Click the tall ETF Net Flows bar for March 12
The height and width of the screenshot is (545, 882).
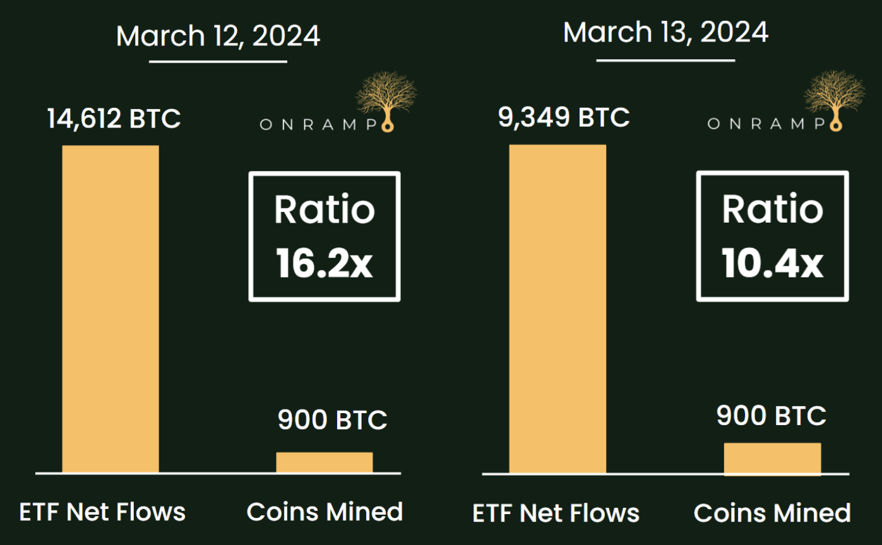110,308
